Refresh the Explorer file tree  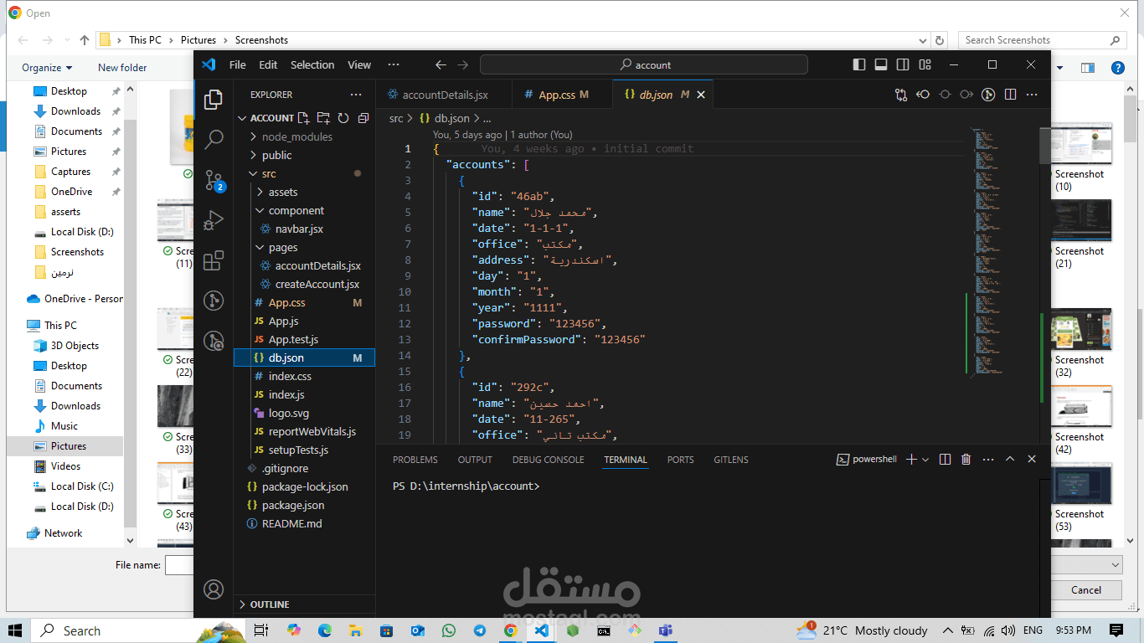coord(343,118)
